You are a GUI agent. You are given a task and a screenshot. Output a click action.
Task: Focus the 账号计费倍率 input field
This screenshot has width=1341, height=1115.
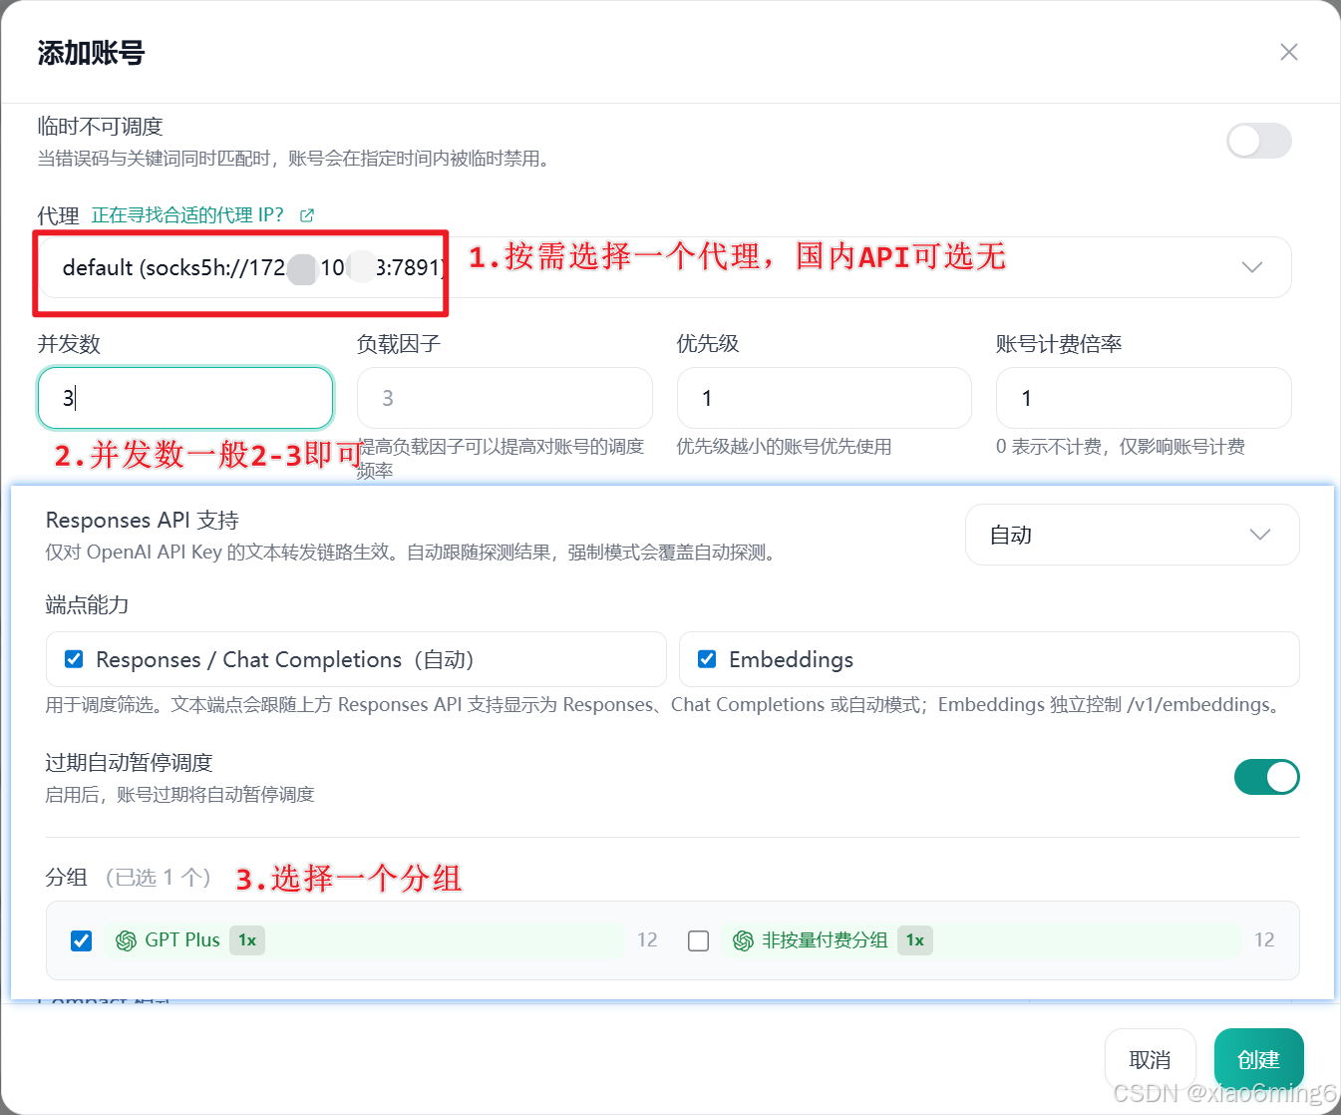click(x=1144, y=398)
